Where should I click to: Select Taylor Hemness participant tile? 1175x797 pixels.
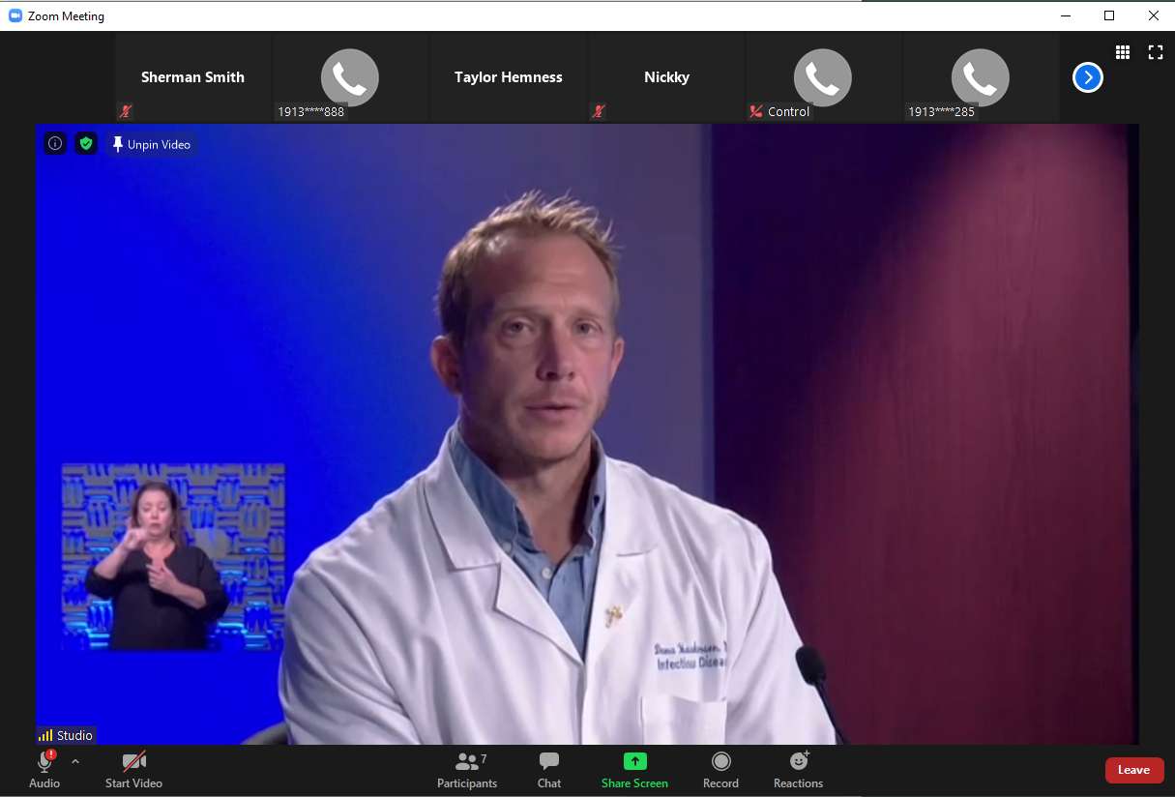(508, 77)
